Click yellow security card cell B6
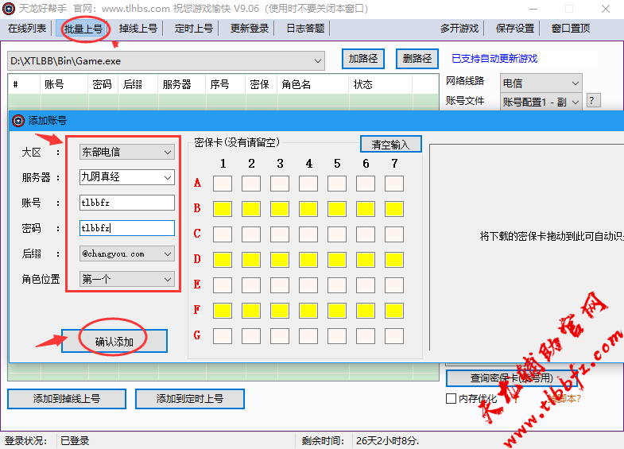624x449 pixels. point(366,209)
